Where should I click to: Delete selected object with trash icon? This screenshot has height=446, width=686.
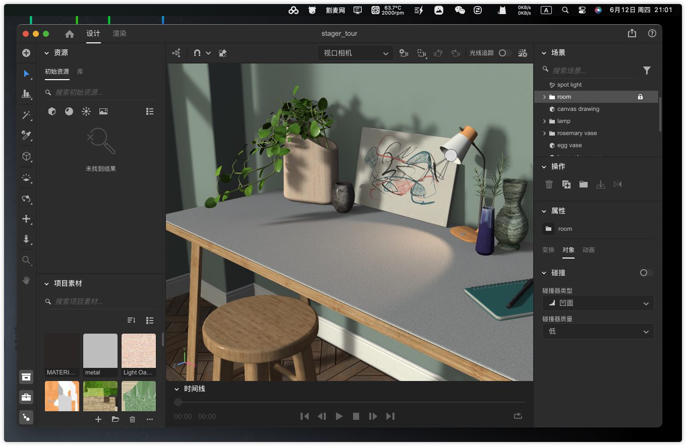549,184
